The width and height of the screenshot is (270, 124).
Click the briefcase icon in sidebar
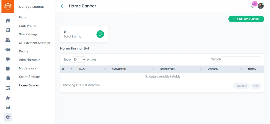pyautogui.click(x=8, y=78)
